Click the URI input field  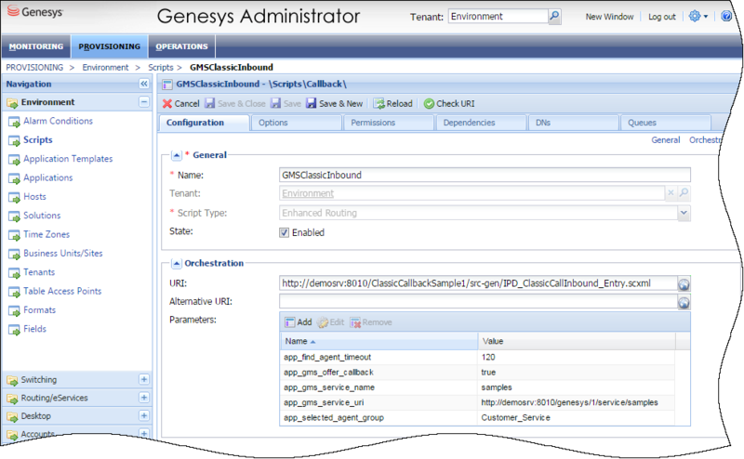tap(478, 283)
